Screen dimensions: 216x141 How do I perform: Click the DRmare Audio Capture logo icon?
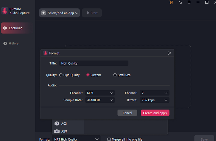pyautogui.click(x=5, y=11)
